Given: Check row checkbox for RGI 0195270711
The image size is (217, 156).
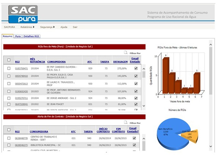Looking at the screenshot, I should pyautogui.click(x=9, y=98).
